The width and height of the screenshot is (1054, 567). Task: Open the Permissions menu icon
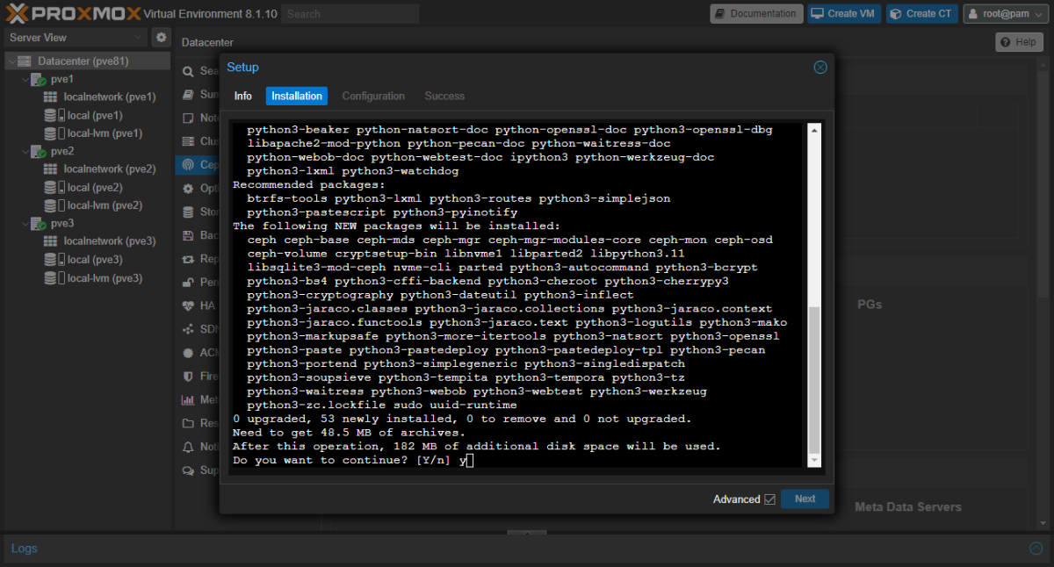(x=188, y=283)
